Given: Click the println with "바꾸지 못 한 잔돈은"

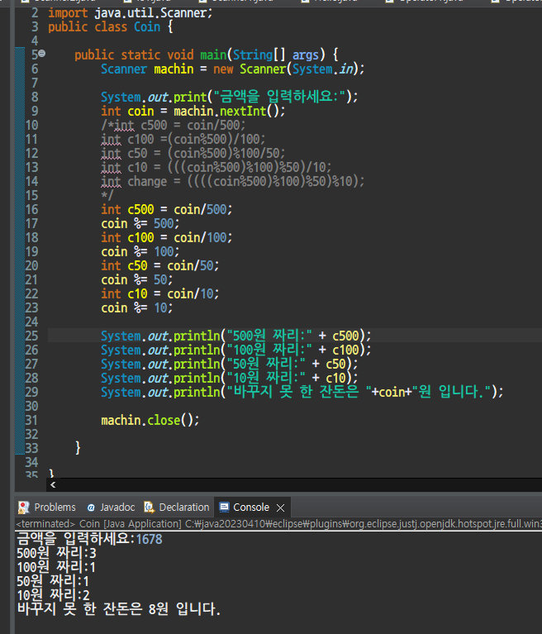Looking at the screenshot, I should [302, 392].
